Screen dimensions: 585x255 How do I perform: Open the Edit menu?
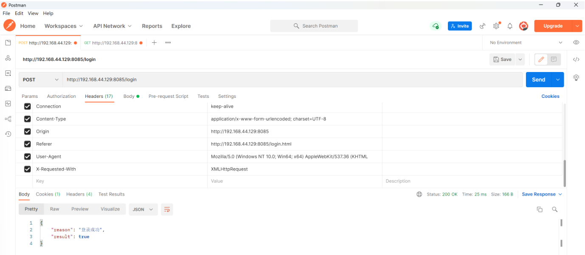(19, 14)
